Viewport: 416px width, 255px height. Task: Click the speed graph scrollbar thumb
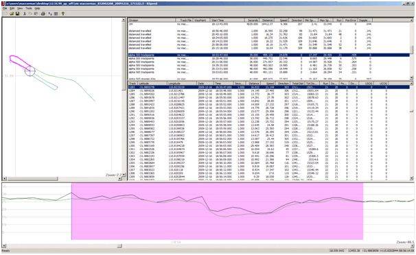(119, 246)
